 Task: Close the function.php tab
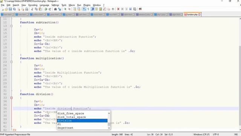coord(199,14)
